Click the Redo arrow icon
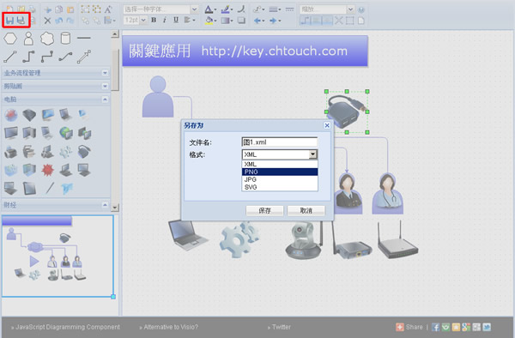The image size is (515, 338). click(70, 21)
